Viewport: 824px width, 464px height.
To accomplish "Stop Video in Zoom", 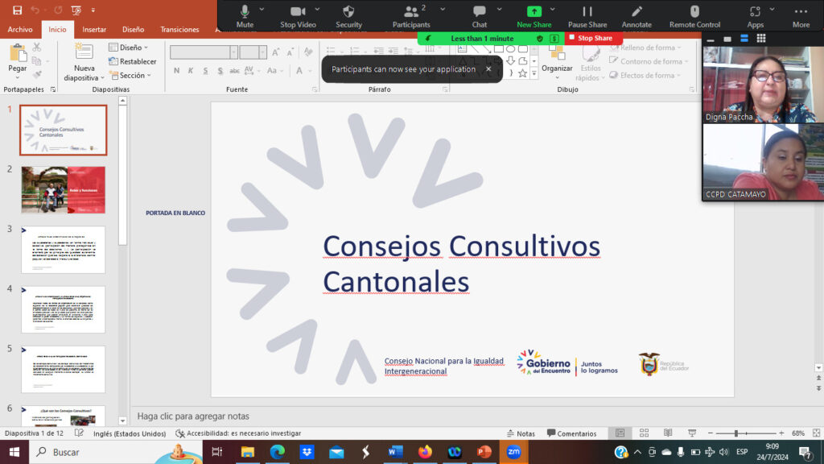I will coord(298,17).
